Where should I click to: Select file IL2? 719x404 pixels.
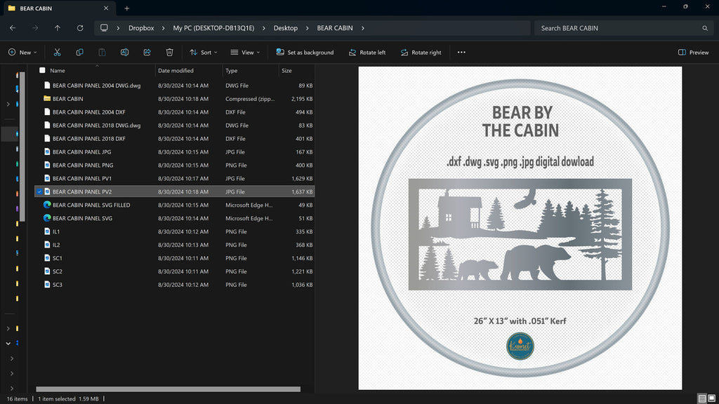click(174, 245)
